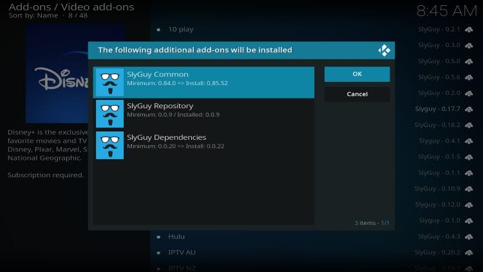Click the 'SlyGuy - 0.3.0' version label
The width and height of the screenshot is (483, 272).
click(439, 45)
